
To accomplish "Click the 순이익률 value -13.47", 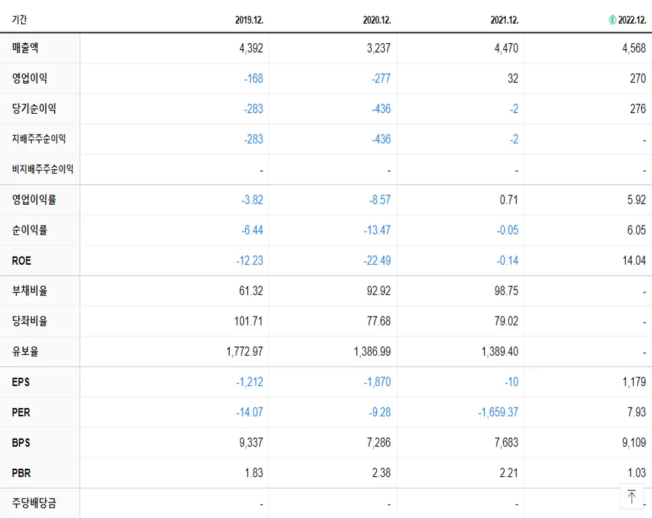I will click(378, 230).
